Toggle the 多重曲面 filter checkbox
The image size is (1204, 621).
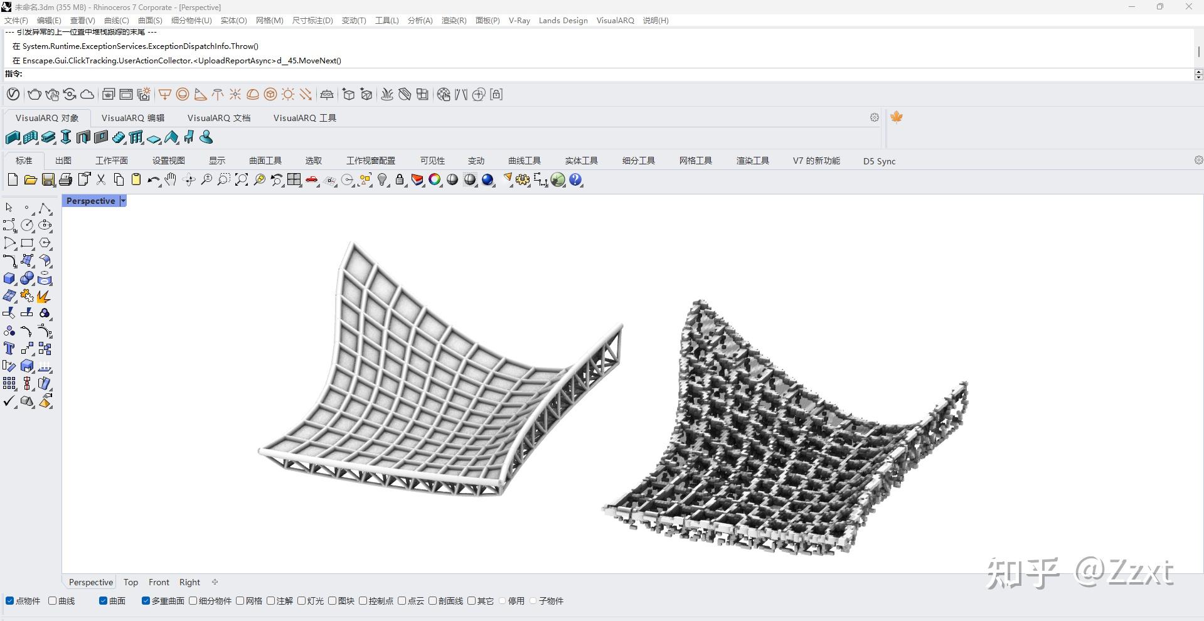pos(146,601)
